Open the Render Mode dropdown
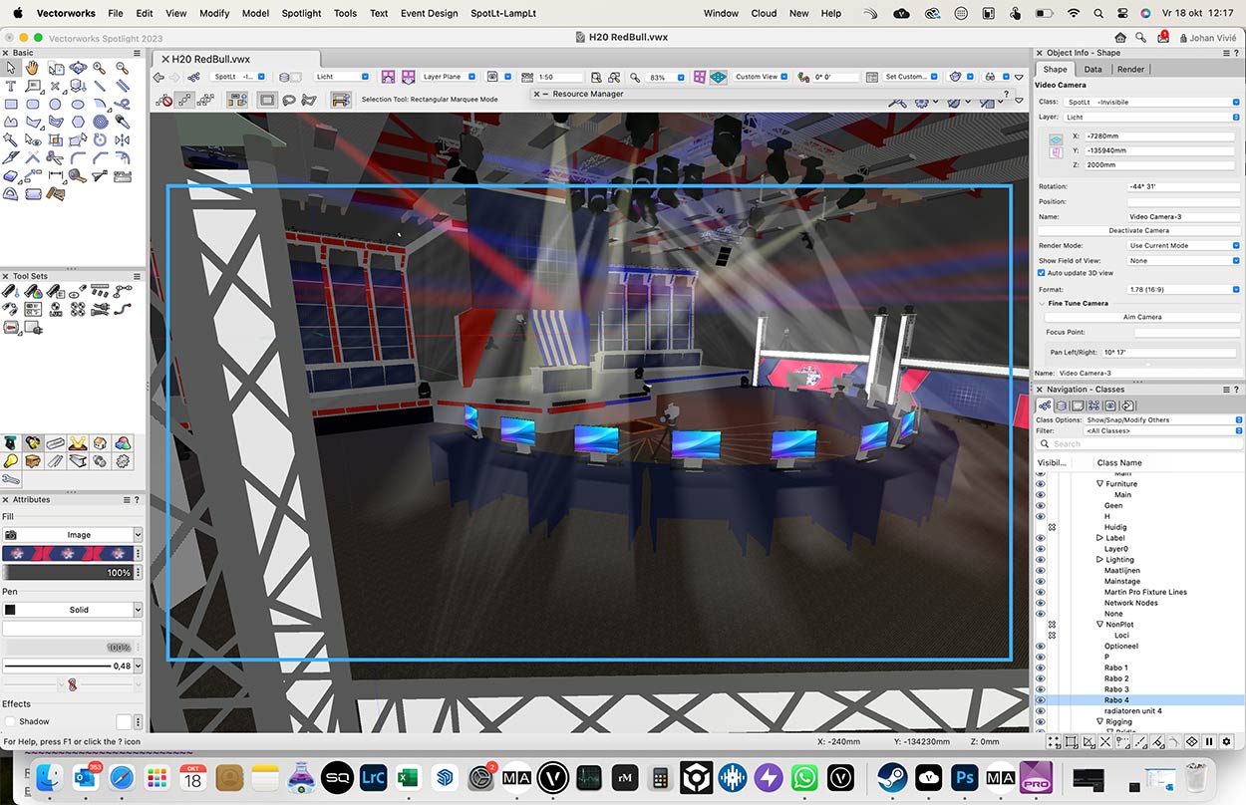This screenshot has width=1246, height=805. click(x=1184, y=245)
